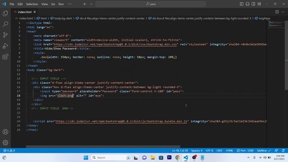This screenshot has width=288, height=162.
Task: Open Windows Start button in taskbar
Action: click(x=86, y=157)
